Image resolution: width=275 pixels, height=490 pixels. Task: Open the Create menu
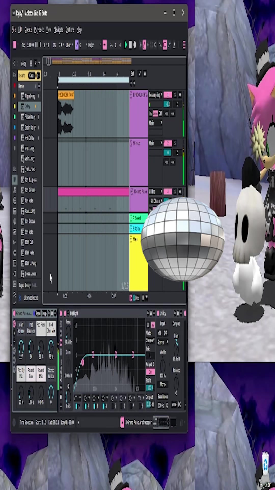pyautogui.click(x=28, y=30)
